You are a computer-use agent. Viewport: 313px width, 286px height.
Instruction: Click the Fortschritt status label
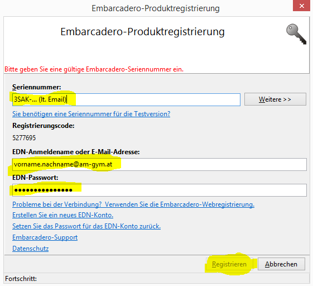point(21,279)
